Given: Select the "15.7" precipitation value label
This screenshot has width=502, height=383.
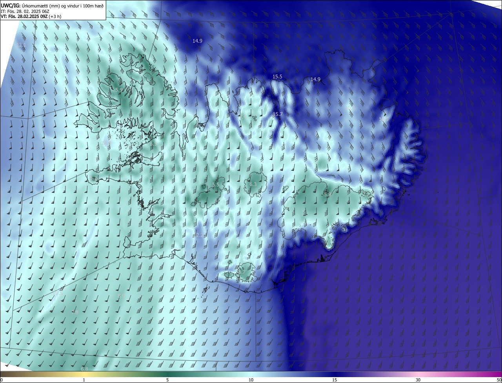Looking at the screenshot, I should tap(277, 114).
